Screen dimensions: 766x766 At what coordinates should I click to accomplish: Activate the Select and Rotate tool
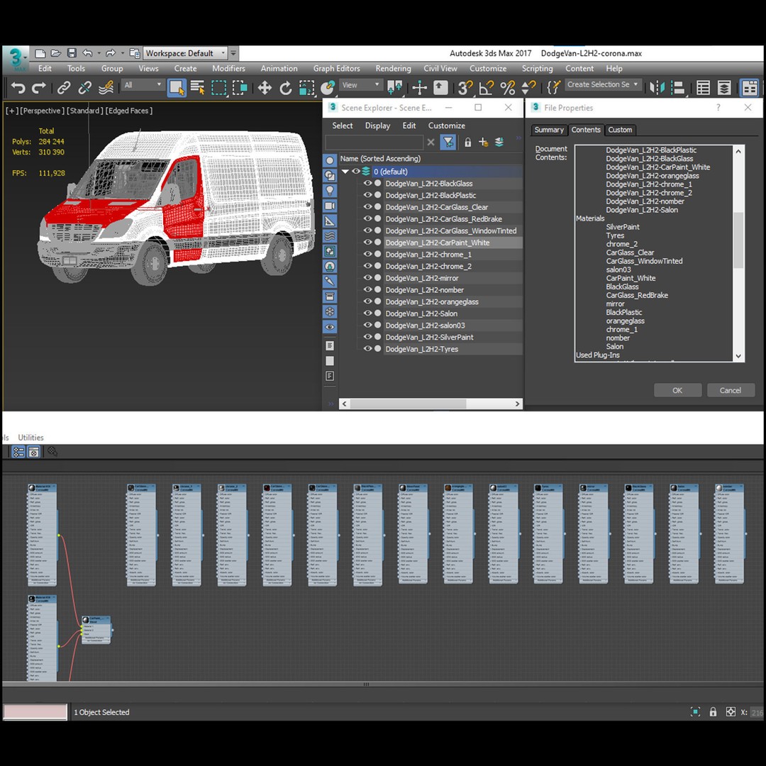coord(285,88)
